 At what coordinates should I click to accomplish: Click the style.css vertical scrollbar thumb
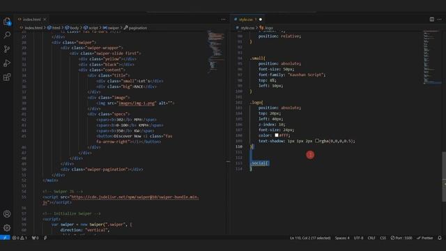[x=444, y=176]
